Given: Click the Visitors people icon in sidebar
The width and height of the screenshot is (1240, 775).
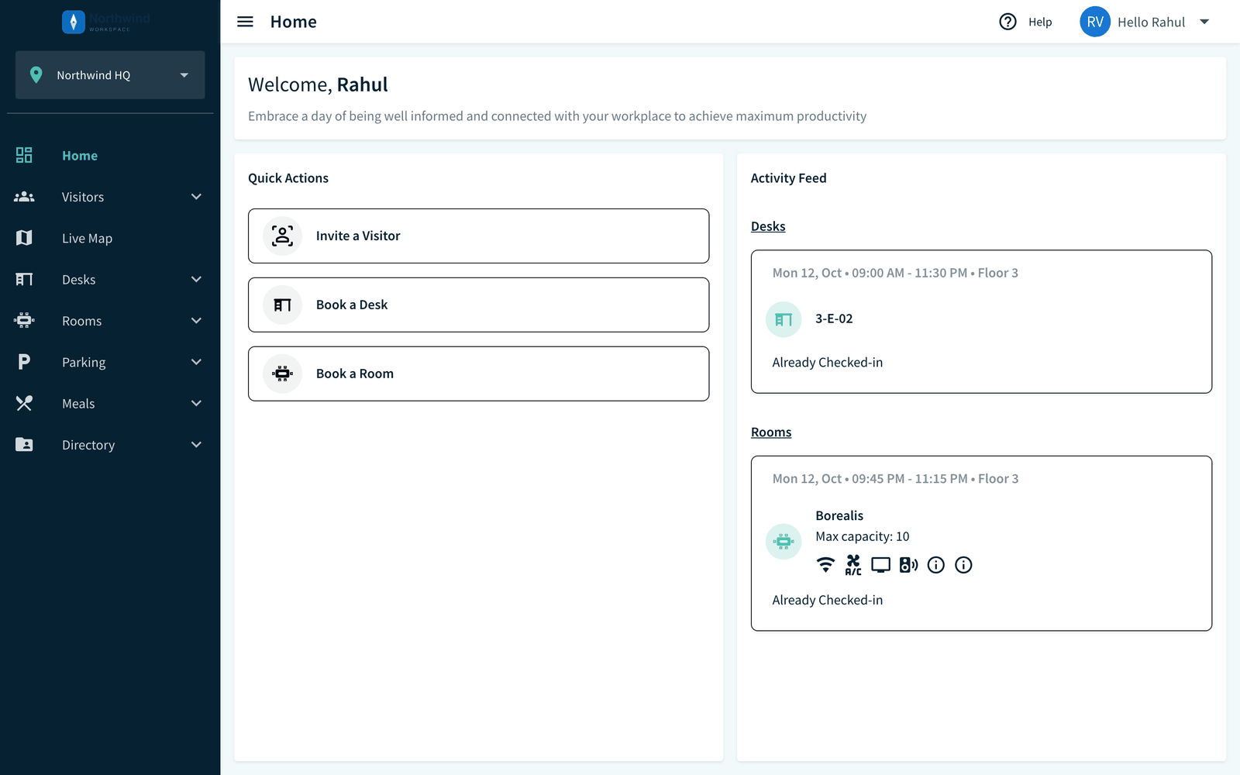Looking at the screenshot, I should (24, 197).
